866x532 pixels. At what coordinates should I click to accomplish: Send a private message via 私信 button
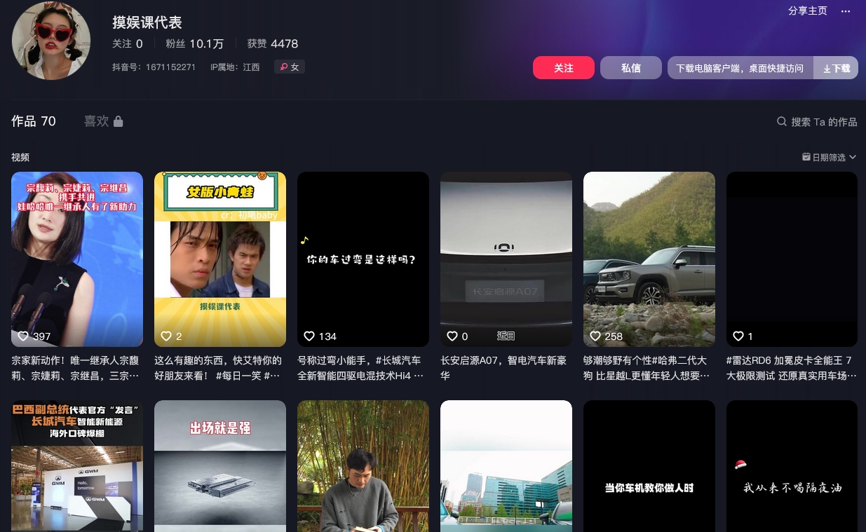pyautogui.click(x=631, y=68)
